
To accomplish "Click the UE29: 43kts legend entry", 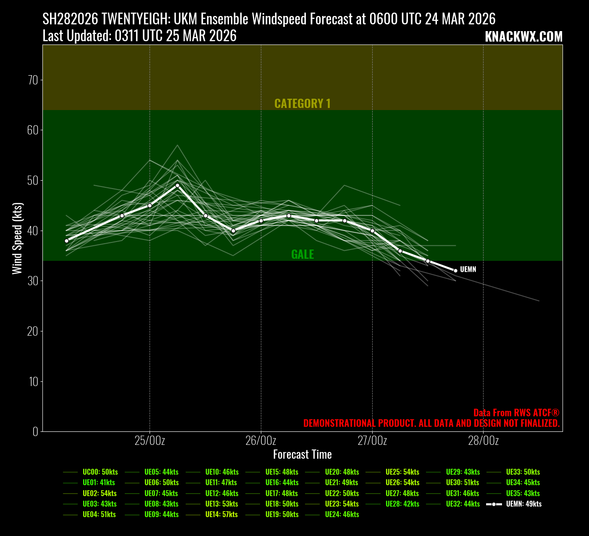I will 463,472.
